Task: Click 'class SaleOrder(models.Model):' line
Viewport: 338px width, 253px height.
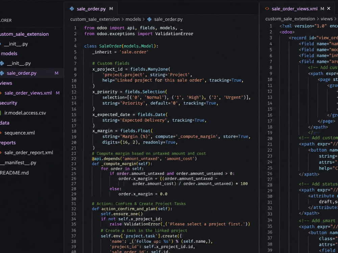Action: pyautogui.click(x=121, y=46)
